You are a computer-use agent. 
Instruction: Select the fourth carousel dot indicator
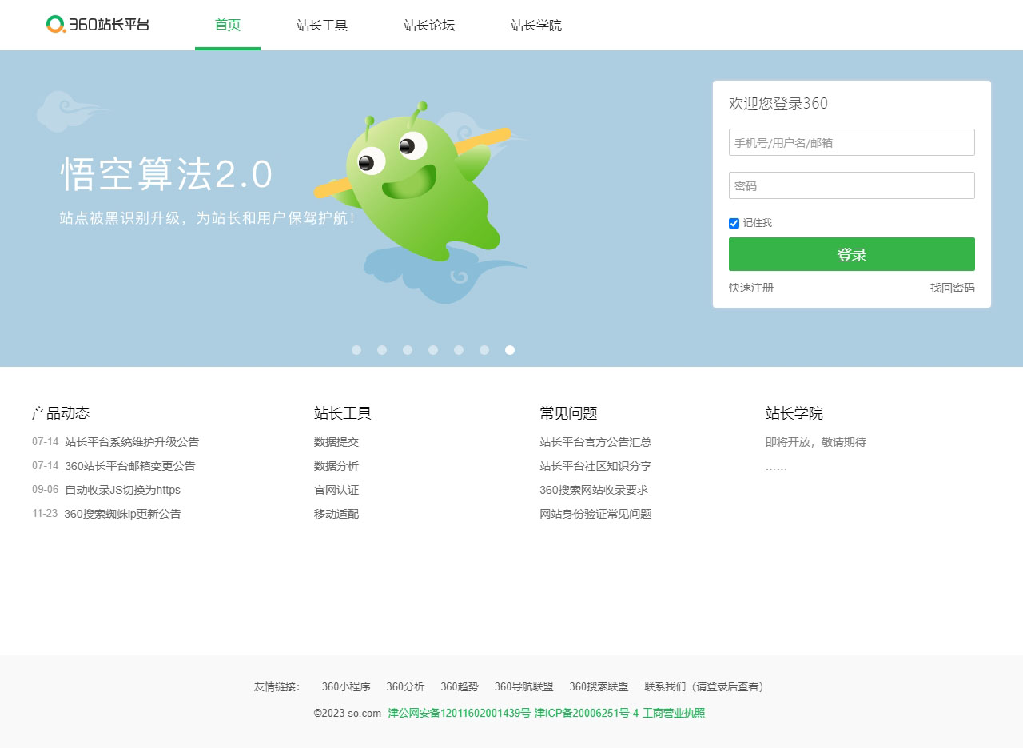click(433, 350)
